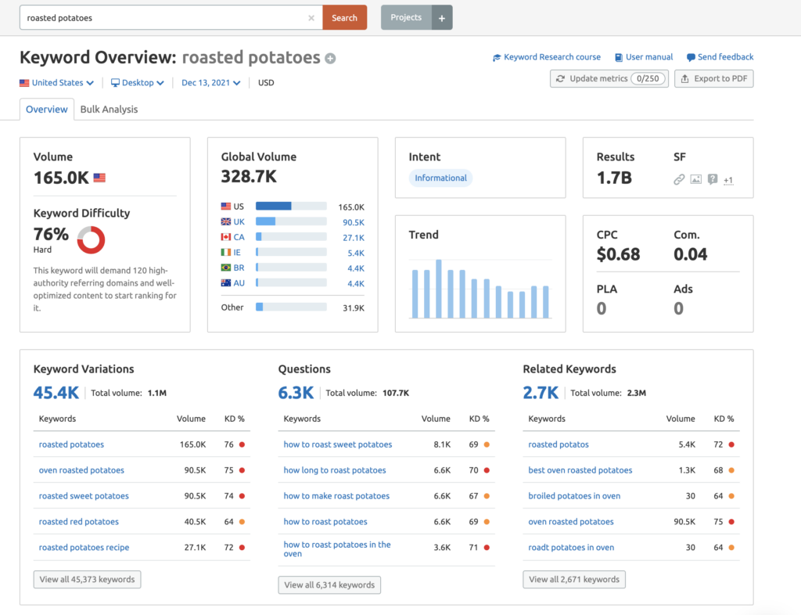Click the Australia flag in Global Volume
This screenshot has width=801, height=615.
[x=226, y=283]
